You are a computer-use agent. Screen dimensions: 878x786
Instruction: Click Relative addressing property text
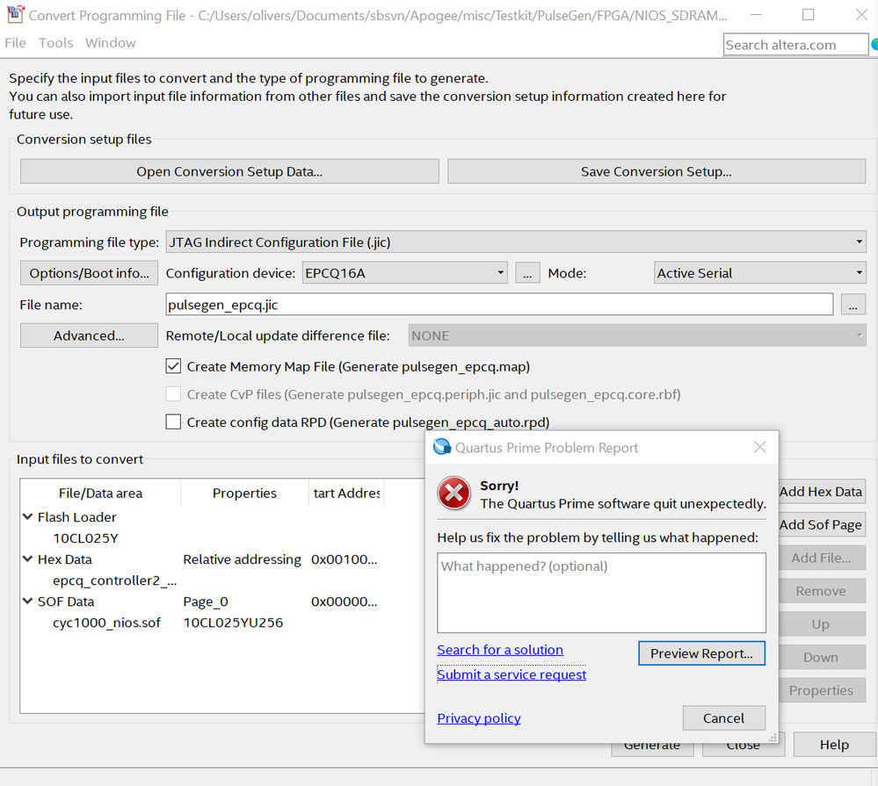tap(243, 559)
